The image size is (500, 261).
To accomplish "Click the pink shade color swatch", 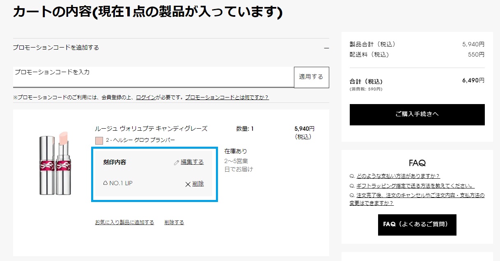I will coord(99,140).
